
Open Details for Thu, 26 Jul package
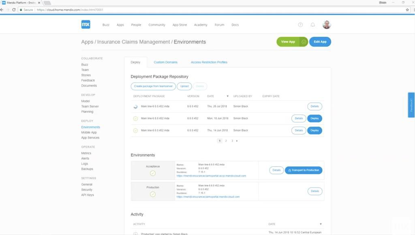pos(314,106)
